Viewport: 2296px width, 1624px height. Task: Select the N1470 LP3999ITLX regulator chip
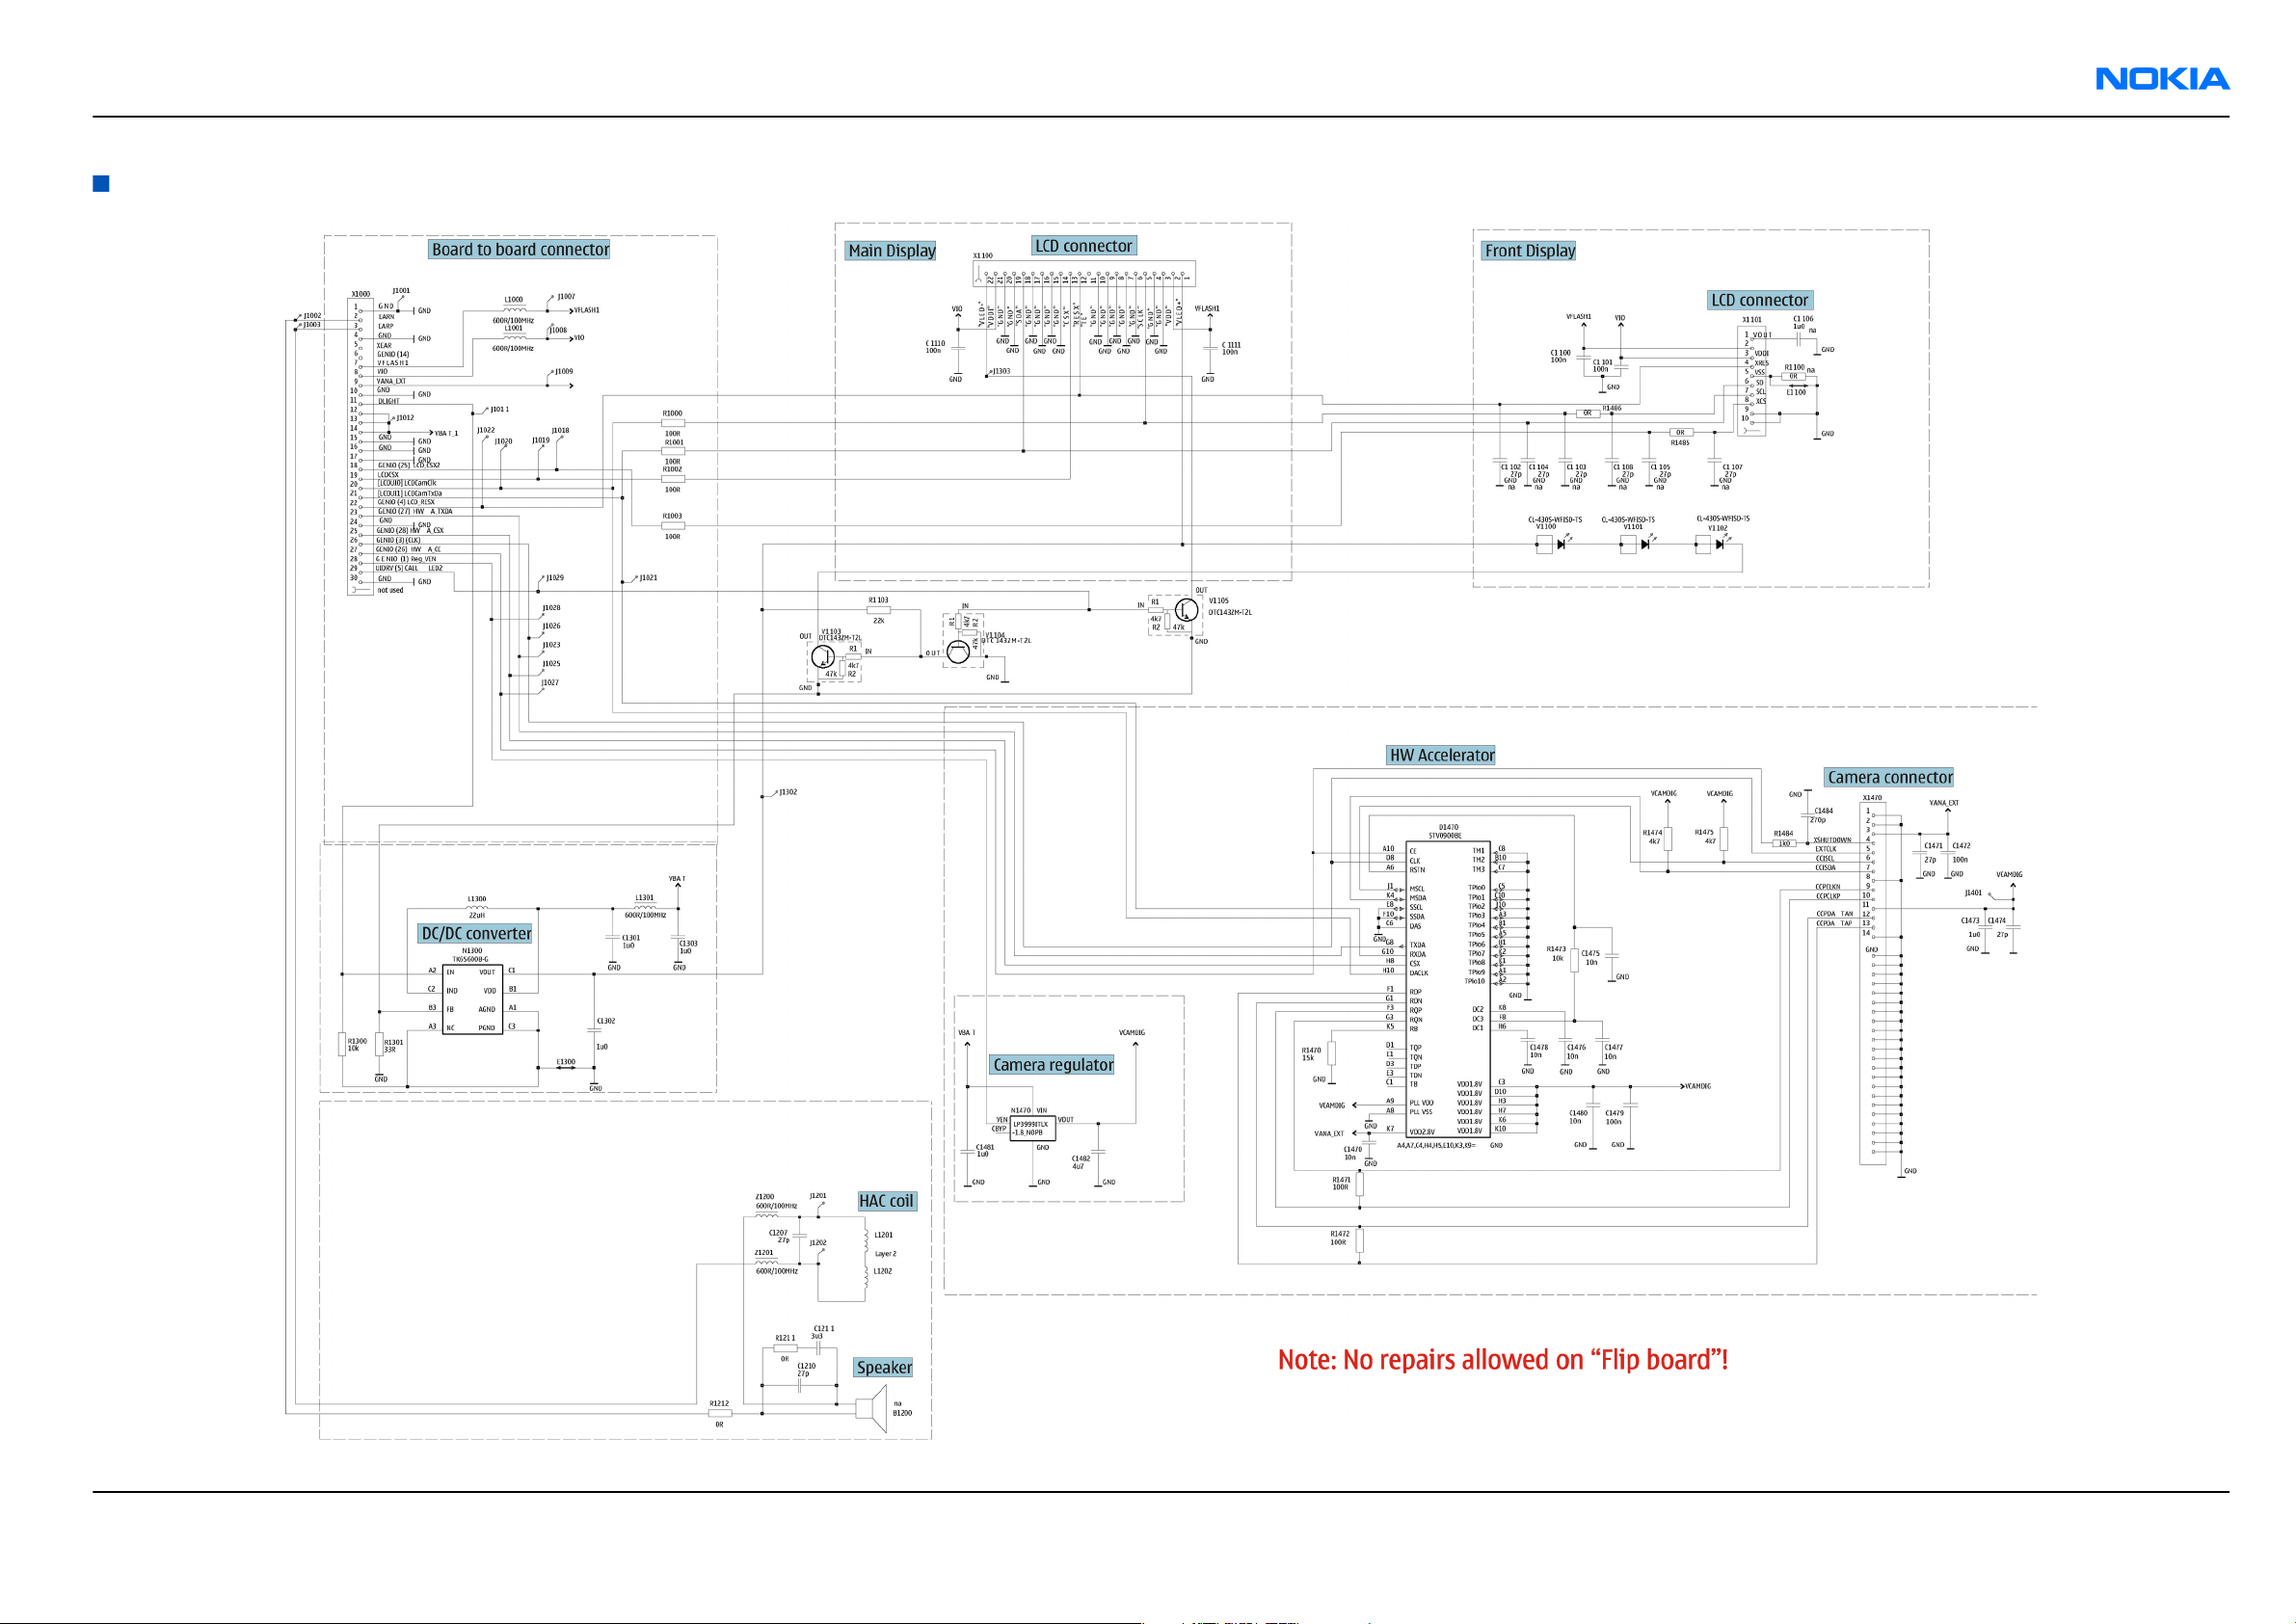pos(1032,1129)
